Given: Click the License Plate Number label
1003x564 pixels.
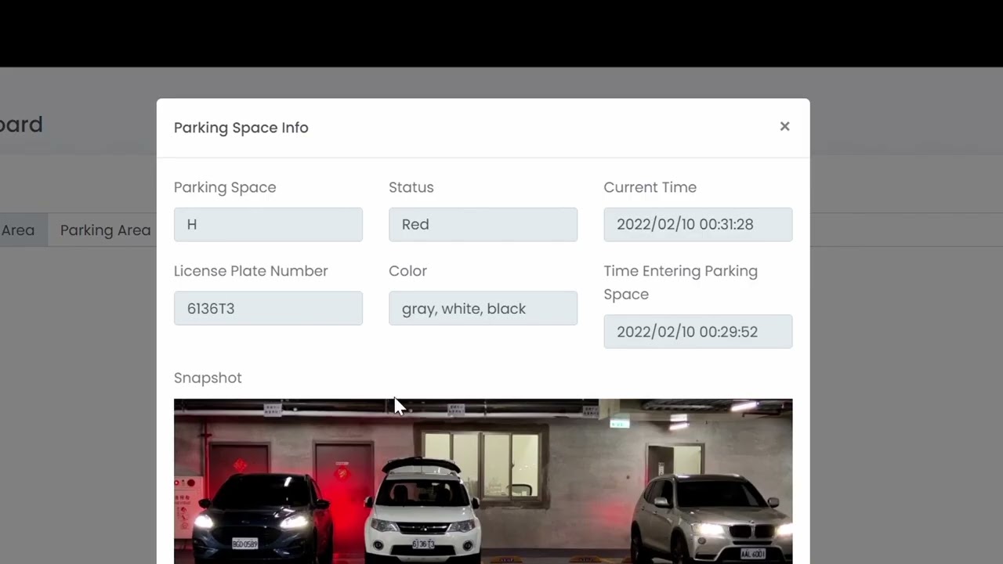Looking at the screenshot, I should click(x=251, y=271).
